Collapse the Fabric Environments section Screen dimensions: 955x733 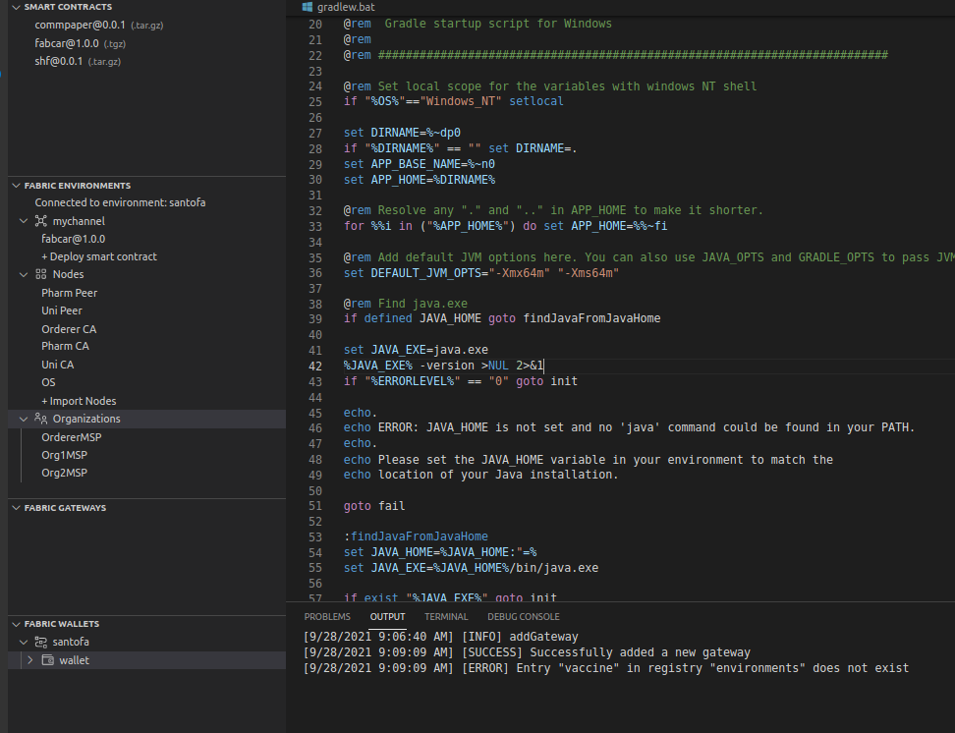click(x=17, y=186)
